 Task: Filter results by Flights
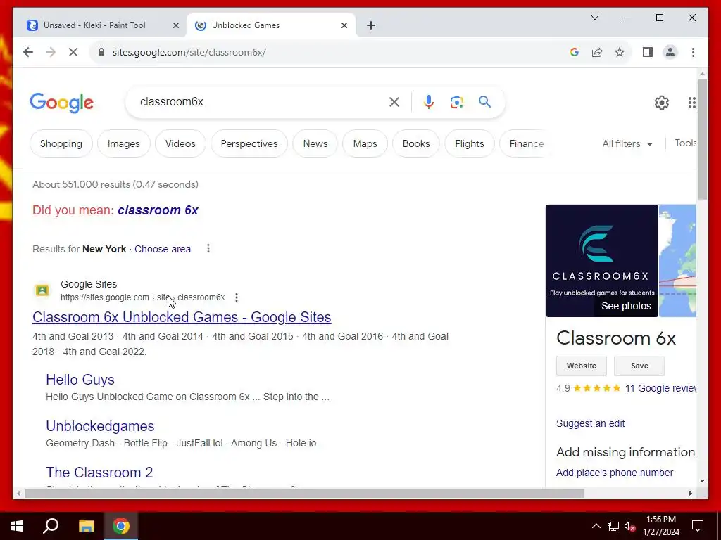coord(470,143)
